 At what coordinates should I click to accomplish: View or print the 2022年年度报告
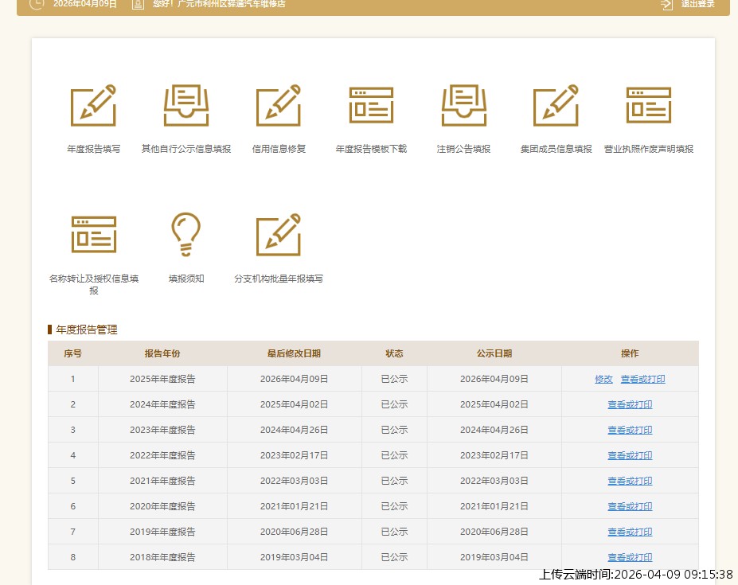pyautogui.click(x=630, y=456)
